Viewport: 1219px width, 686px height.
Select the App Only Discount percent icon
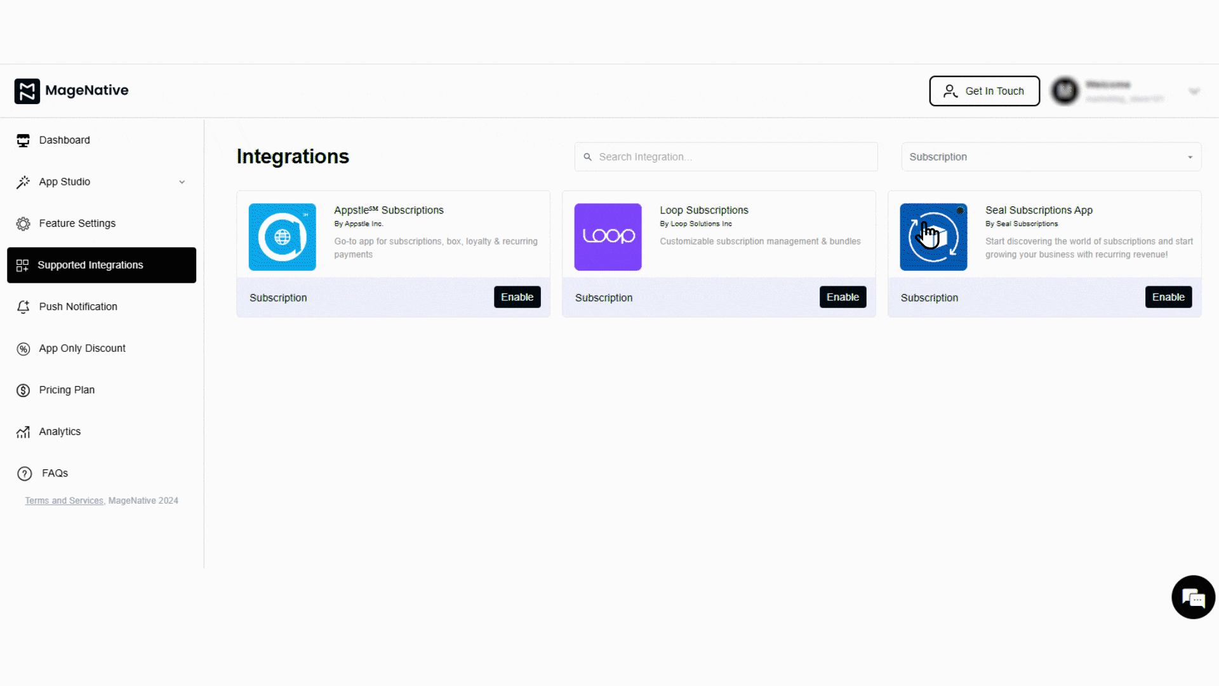pos(23,348)
